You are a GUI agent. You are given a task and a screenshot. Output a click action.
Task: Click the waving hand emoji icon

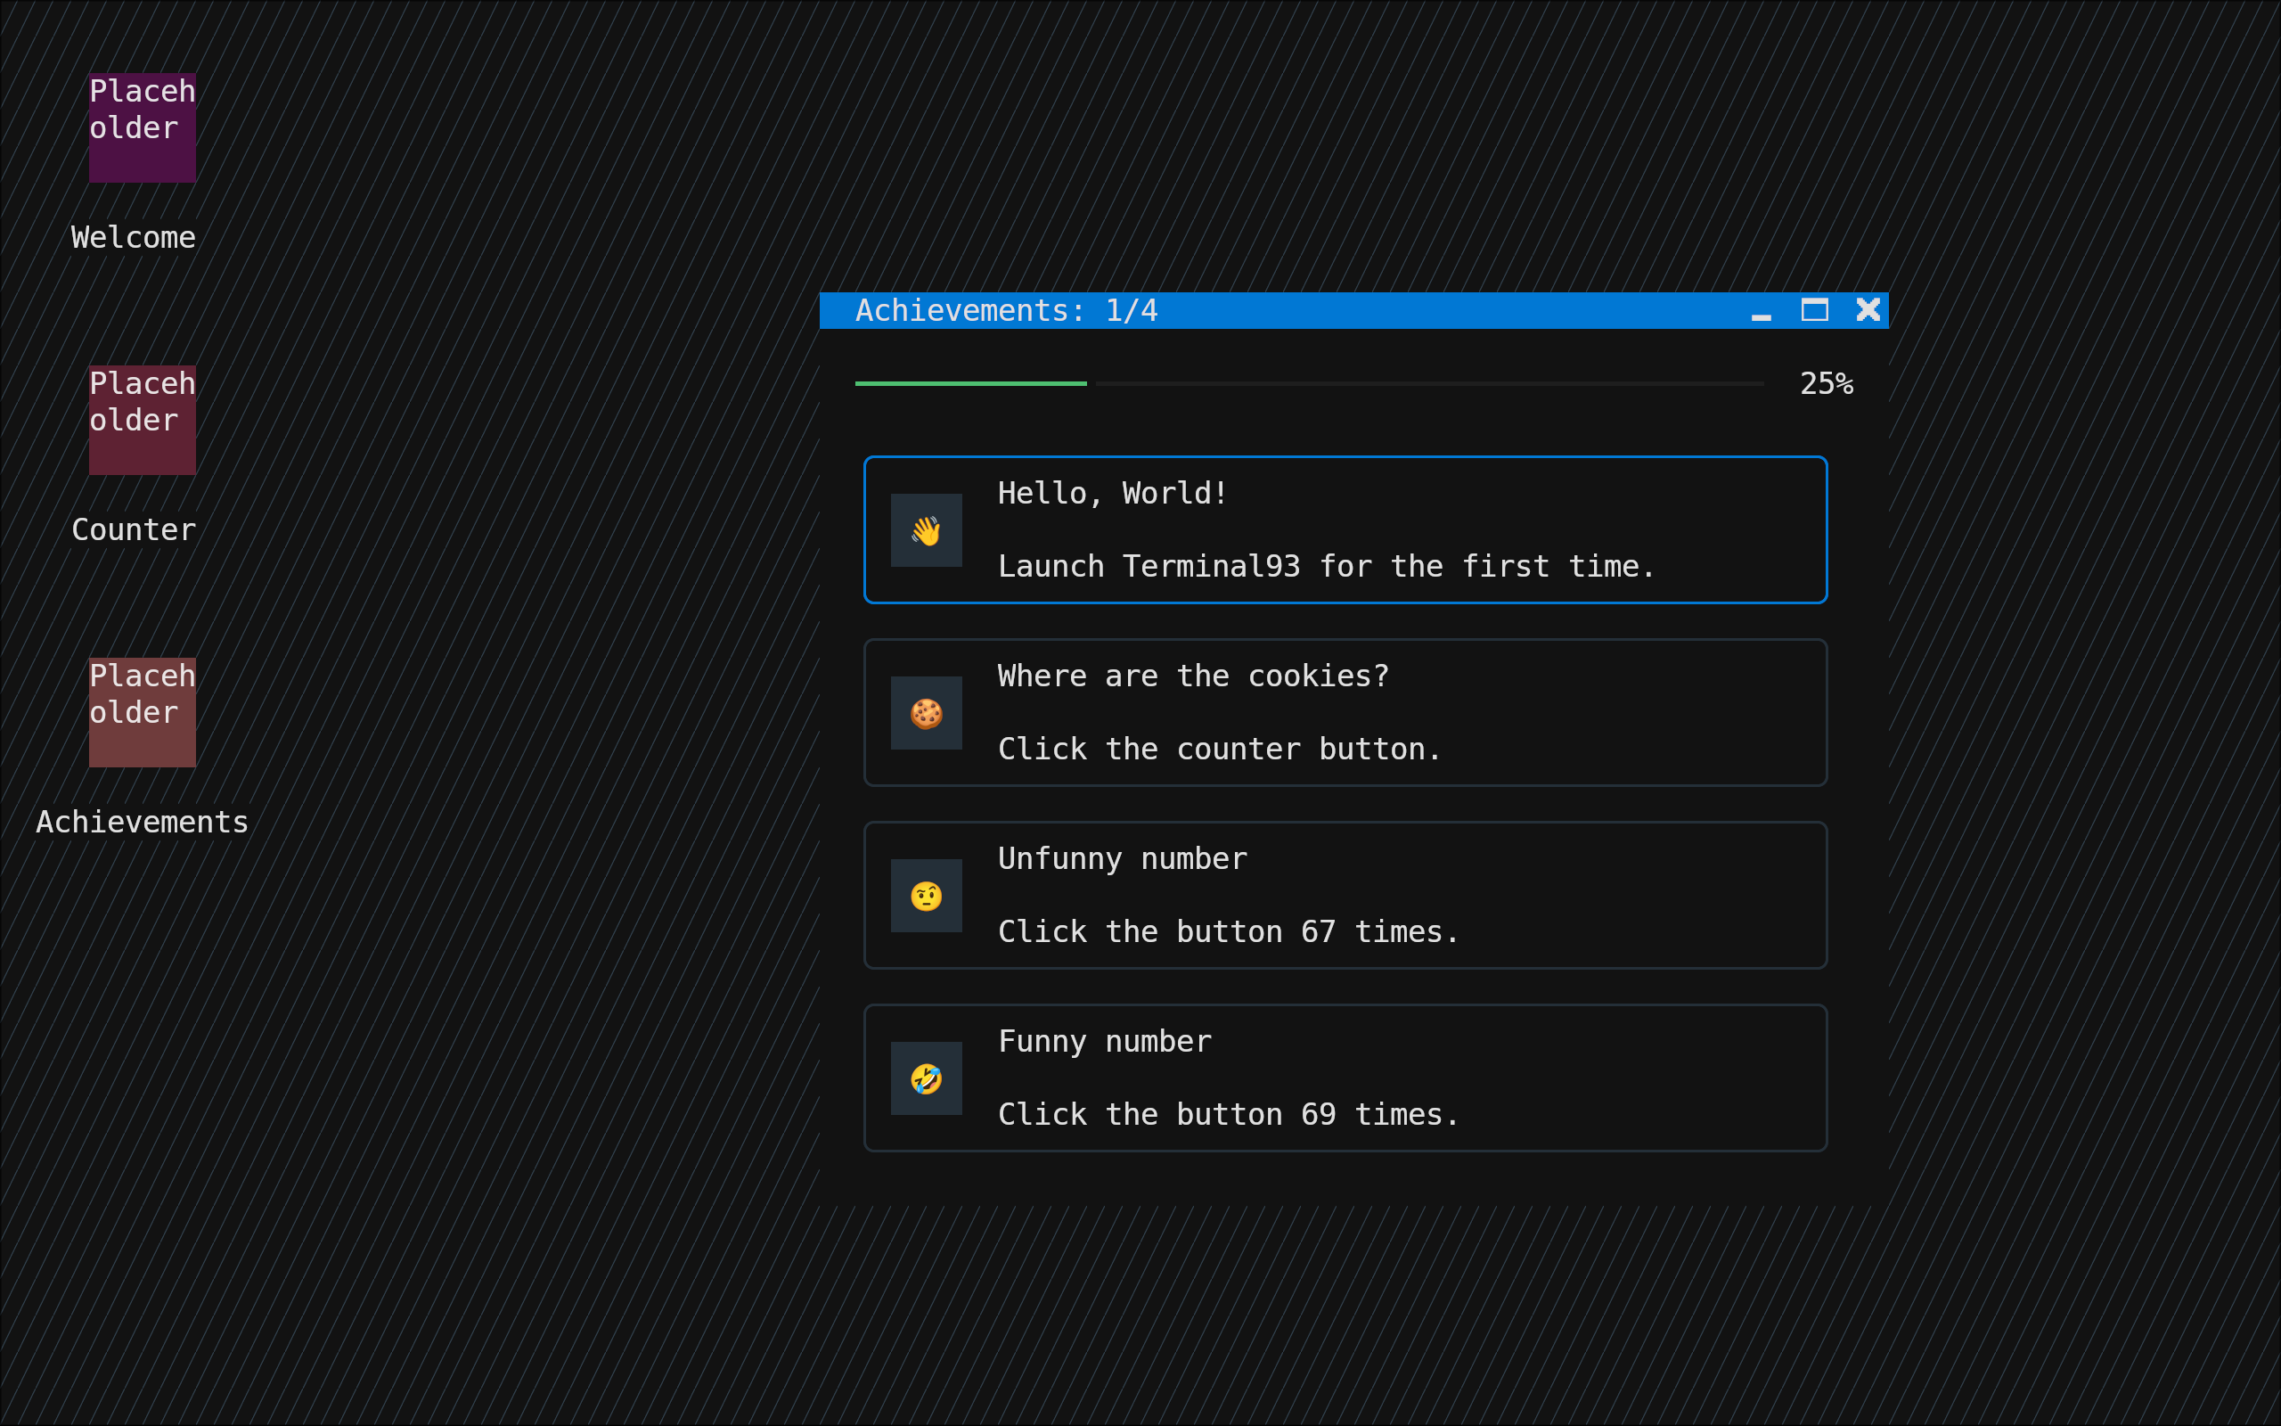click(x=926, y=530)
